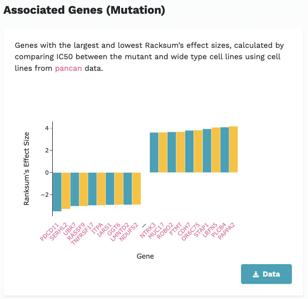Select the PAPPA2 gene label
The width and height of the screenshot is (308, 299).
[227, 231]
